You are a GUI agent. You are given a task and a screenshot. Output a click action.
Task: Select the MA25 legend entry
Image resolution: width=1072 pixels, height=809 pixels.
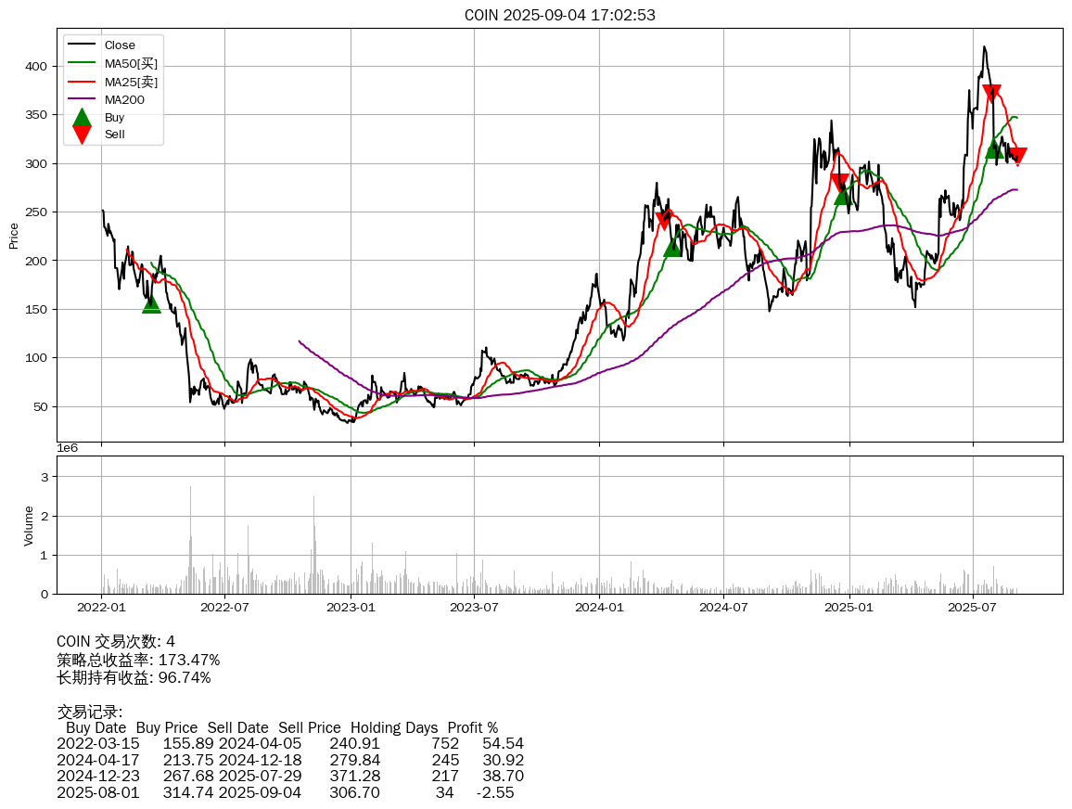(130, 82)
